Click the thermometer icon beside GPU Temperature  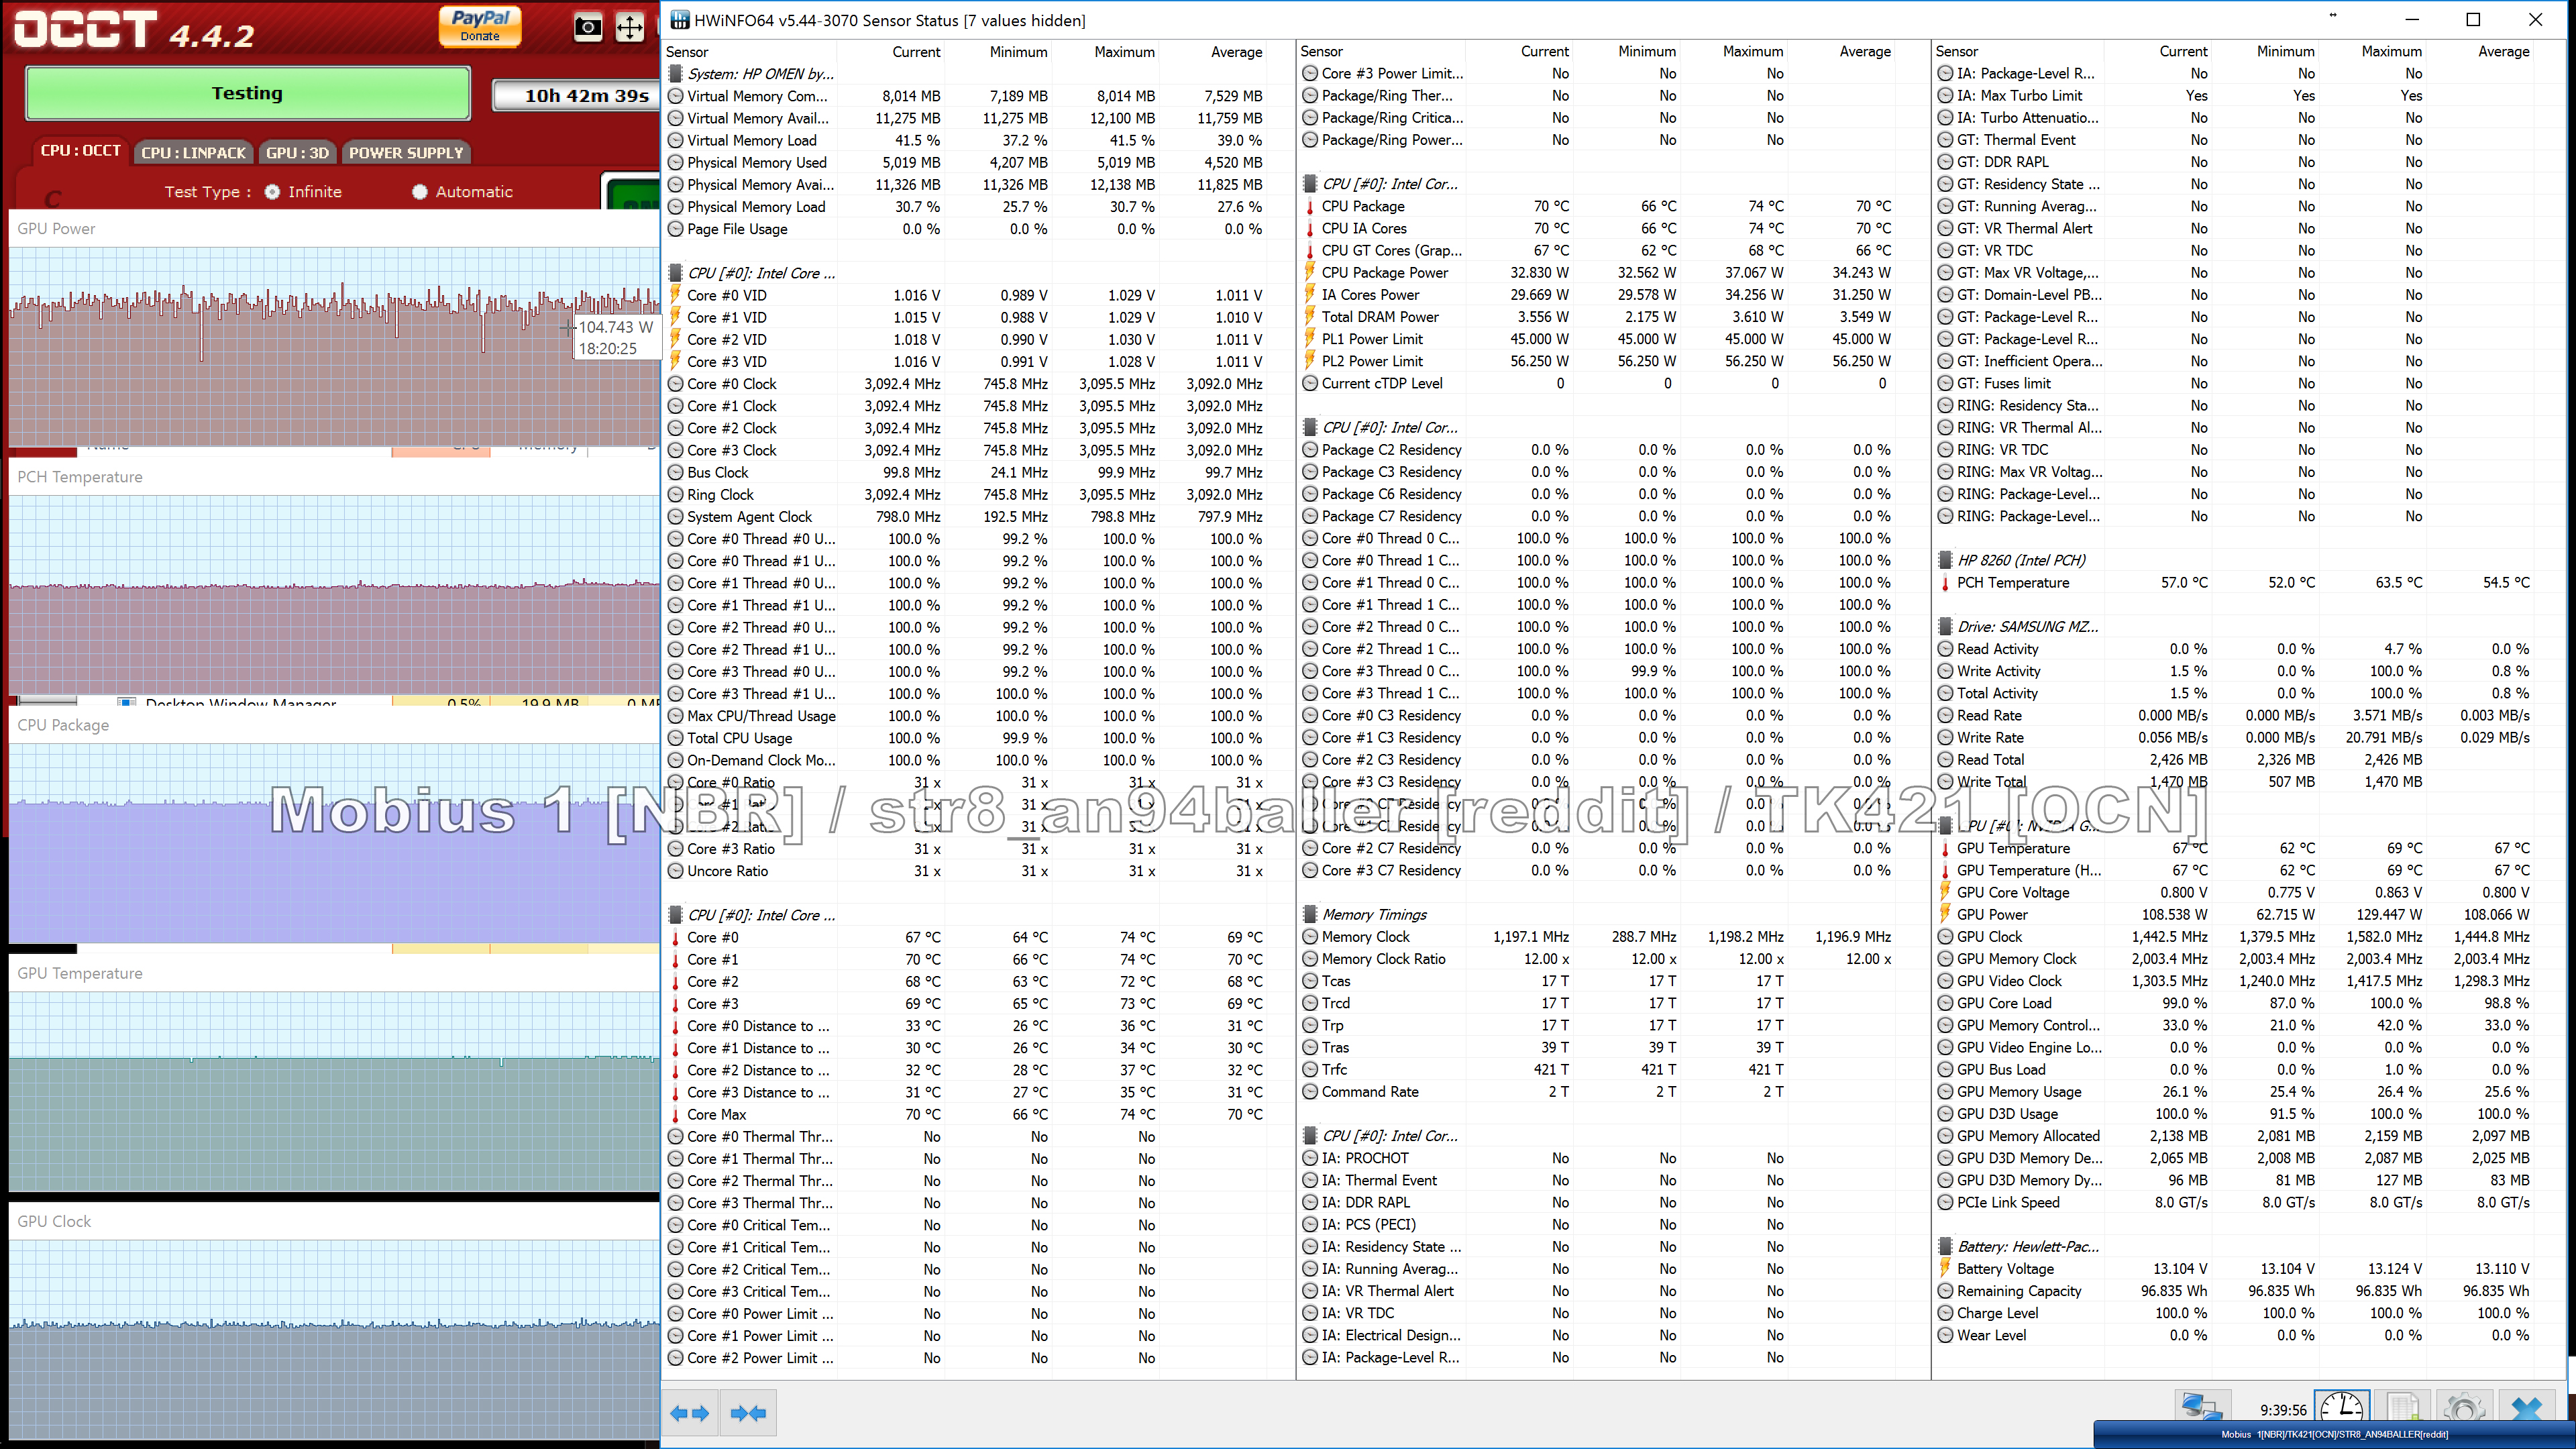coord(1945,849)
